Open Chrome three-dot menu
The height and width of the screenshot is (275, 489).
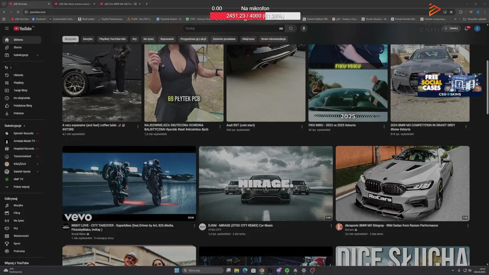[x=484, y=12]
